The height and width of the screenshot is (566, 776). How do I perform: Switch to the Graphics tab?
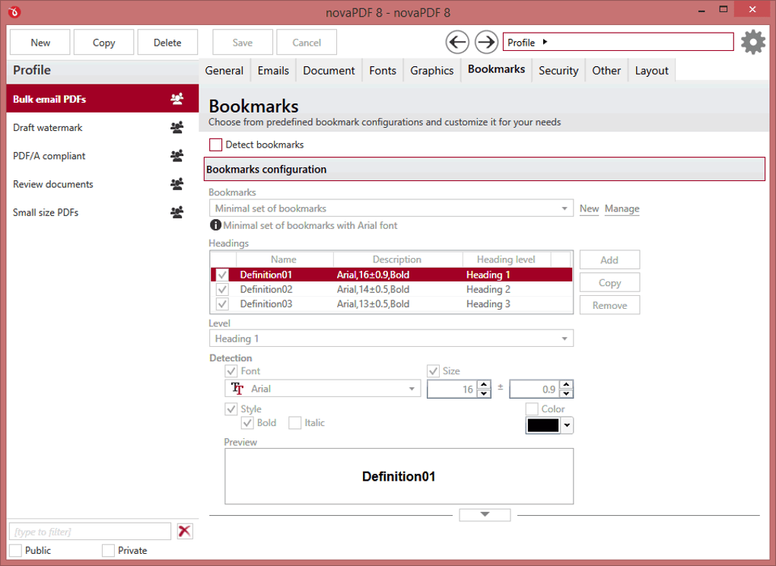[431, 71]
